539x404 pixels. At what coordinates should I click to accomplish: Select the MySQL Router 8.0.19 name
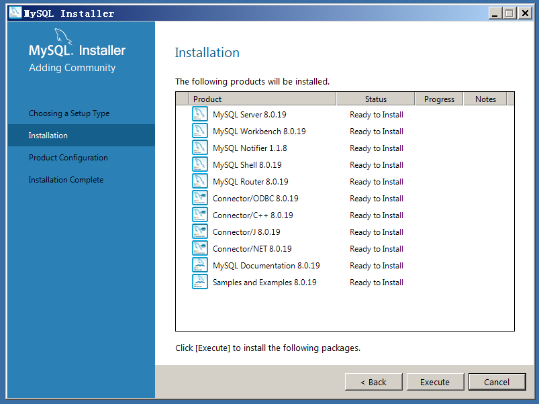click(250, 182)
